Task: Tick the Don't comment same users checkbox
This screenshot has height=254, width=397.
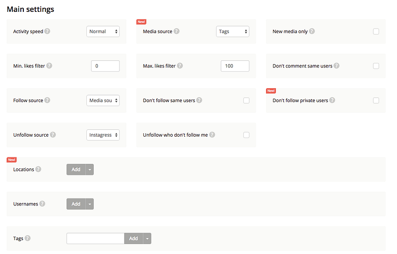Action: tap(376, 66)
